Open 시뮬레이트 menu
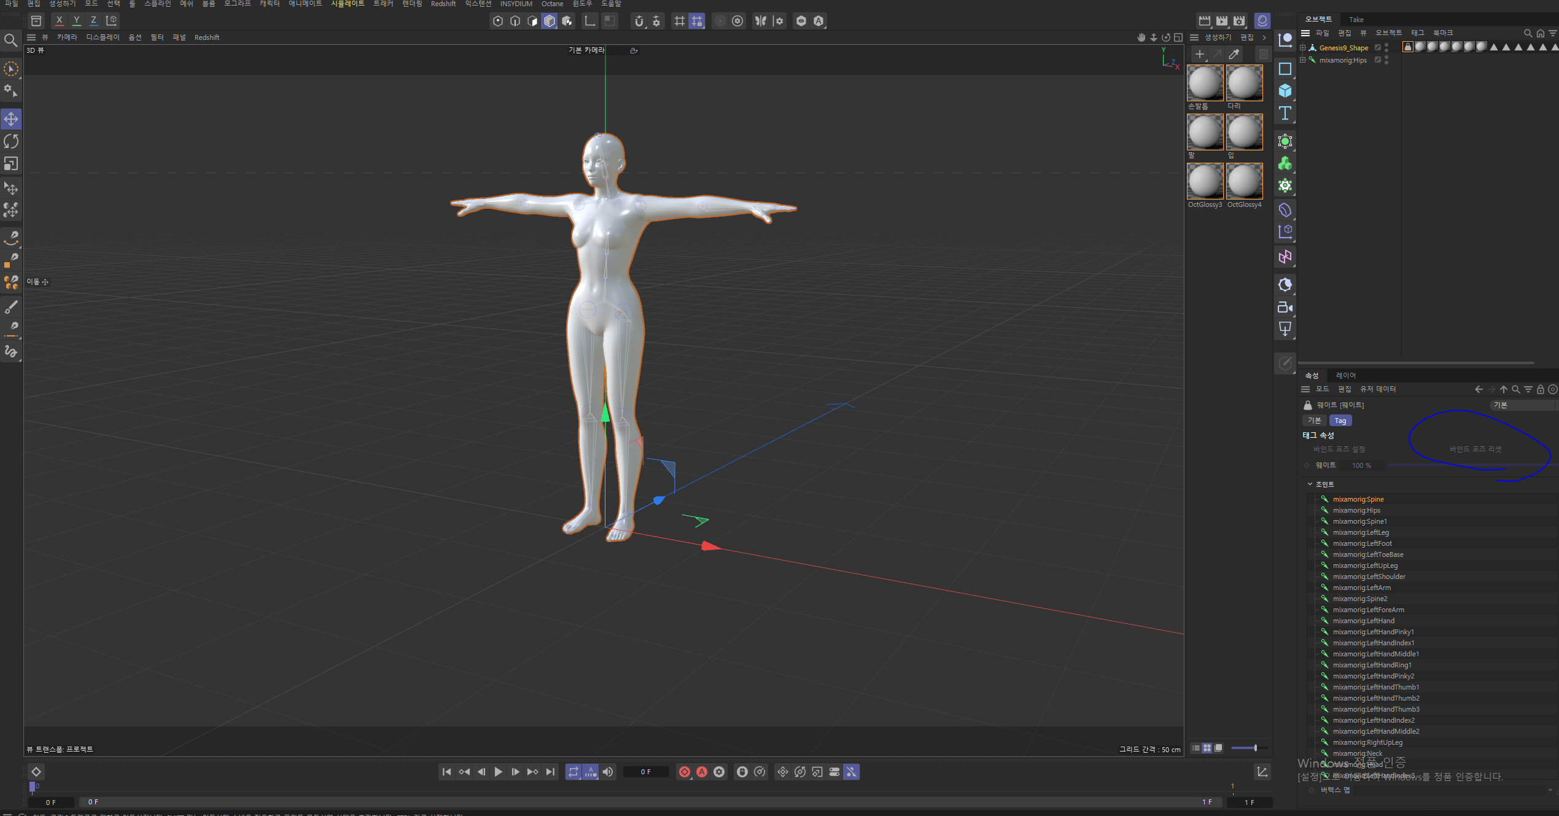The width and height of the screenshot is (1559, 816). [348, 4]
